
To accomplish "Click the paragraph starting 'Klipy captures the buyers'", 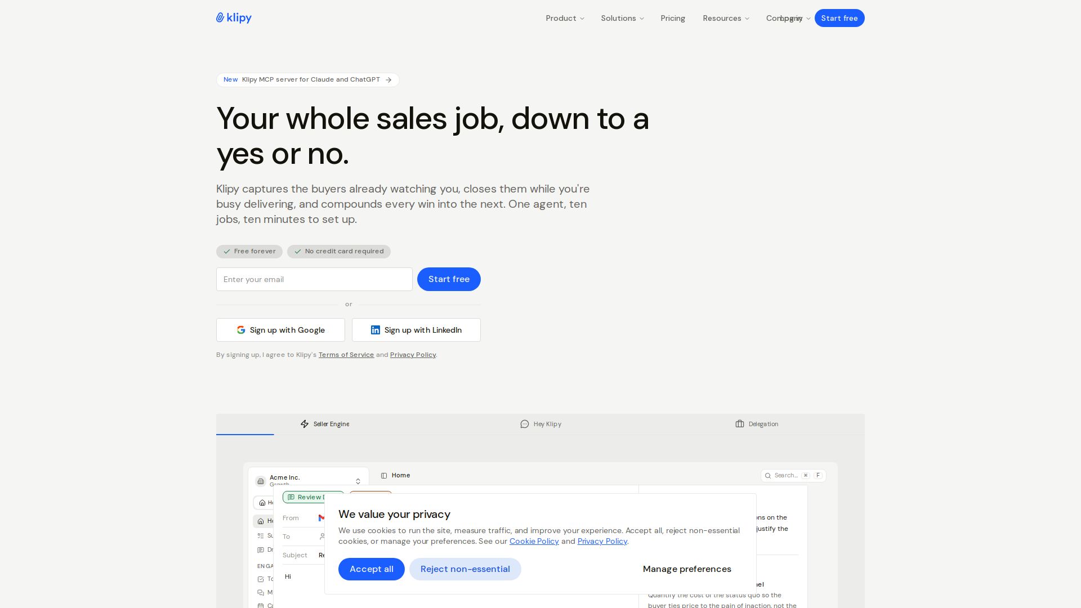I will [x=403, y=204].
